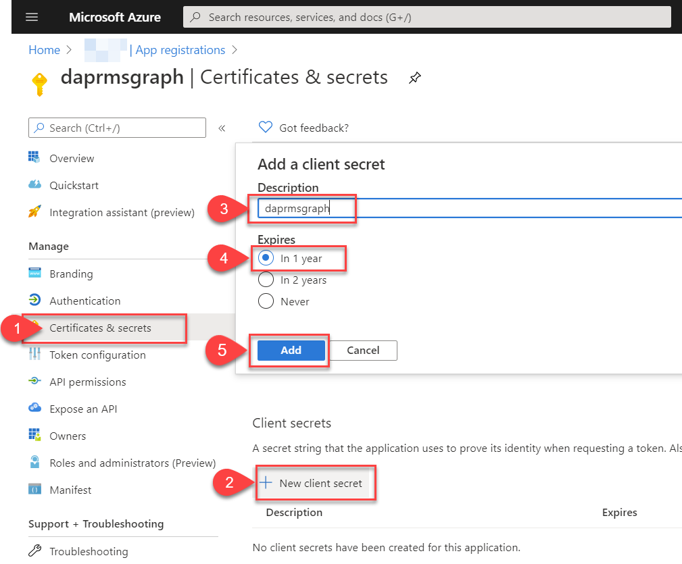Open the Quickstart menu item
The width and height of the screenshot is (682, 564).
pyautogui.click(x=74, y=186)
